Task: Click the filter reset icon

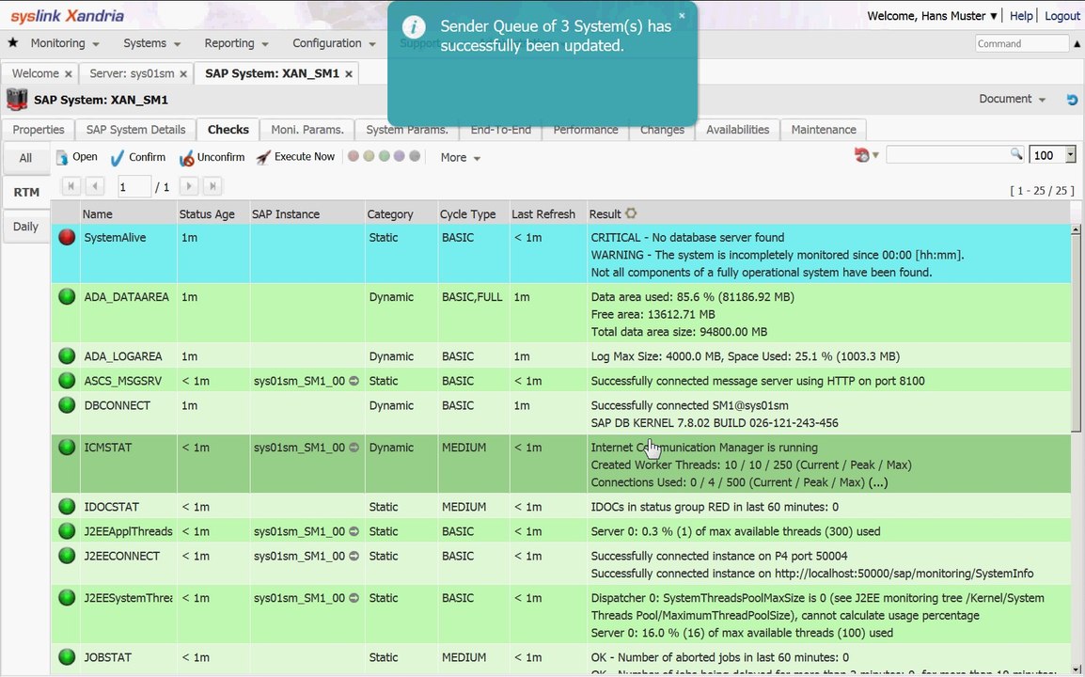Action: click(x=861, y=155)
